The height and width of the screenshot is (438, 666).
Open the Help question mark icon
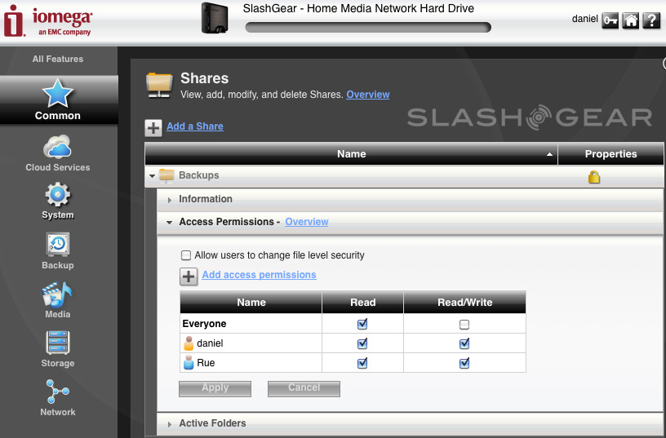pos(650,20)
